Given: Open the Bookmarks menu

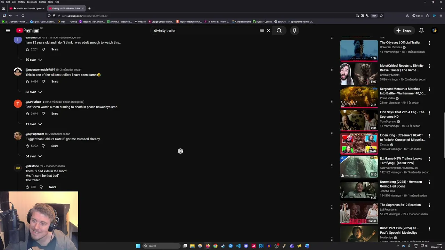Looking at the screenshot, I should pos(32,2).
